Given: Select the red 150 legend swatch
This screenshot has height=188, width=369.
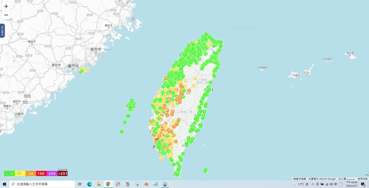Looking at the screenshot, I should [x=41, y=174].
